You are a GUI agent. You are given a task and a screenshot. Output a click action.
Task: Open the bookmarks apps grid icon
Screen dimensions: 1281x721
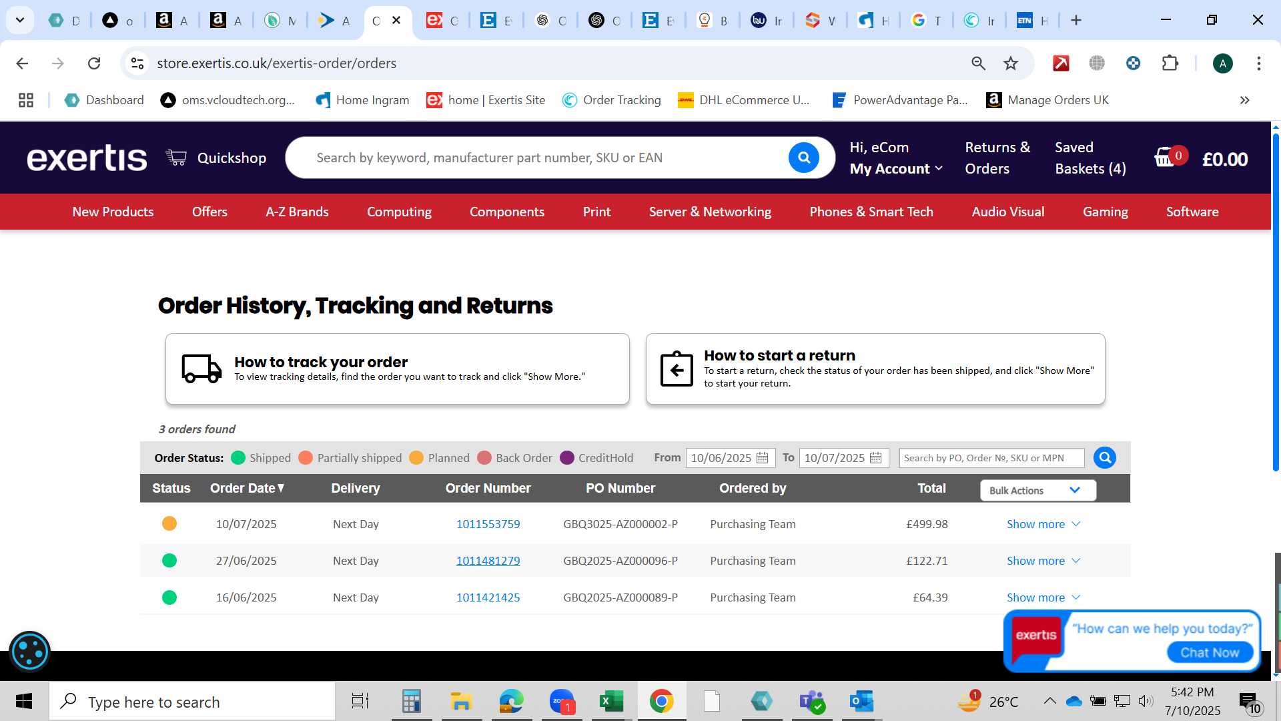[x=26, y=100]
